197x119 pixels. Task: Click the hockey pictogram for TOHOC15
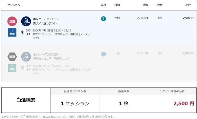point(26,21)
